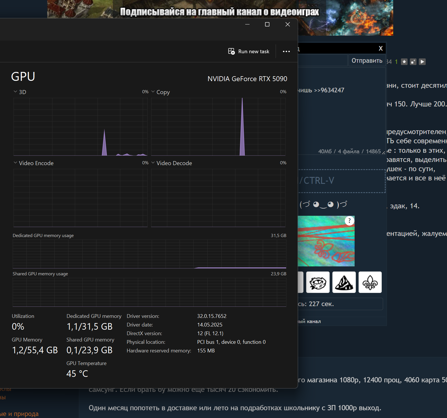Select the bird nest captcha icon
Image resolution: width=447 pixels, height=418 pixels.
(x=318, y=282)
